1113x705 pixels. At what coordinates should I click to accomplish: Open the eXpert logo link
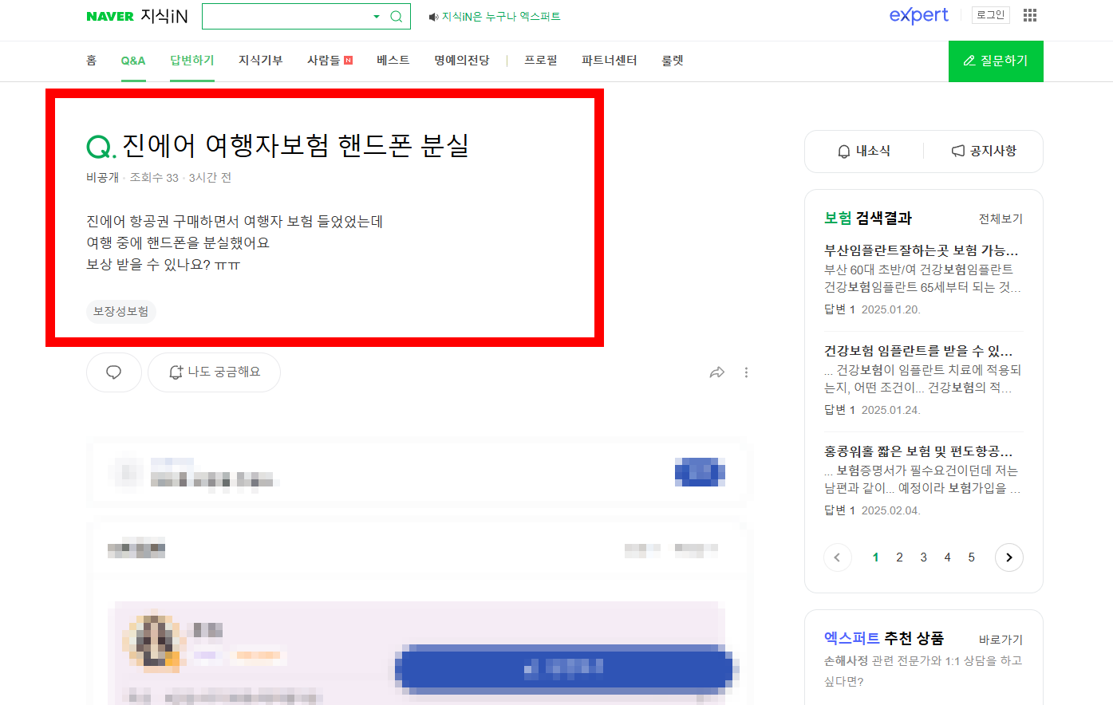click(x=919, y=15)
